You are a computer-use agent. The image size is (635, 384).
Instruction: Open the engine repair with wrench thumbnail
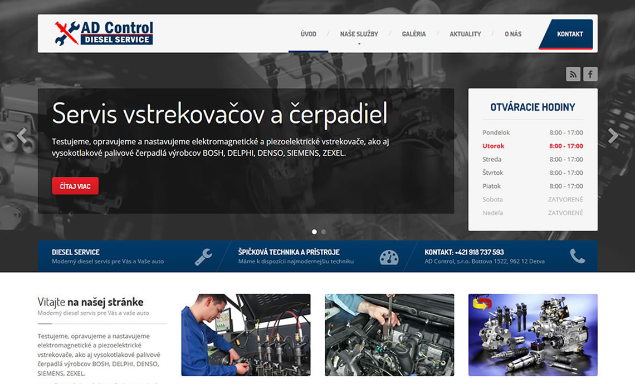(x=389, y=335)
